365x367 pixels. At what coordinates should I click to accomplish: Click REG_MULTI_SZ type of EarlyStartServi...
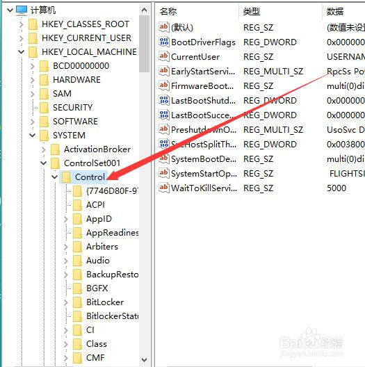click(273, 71)
